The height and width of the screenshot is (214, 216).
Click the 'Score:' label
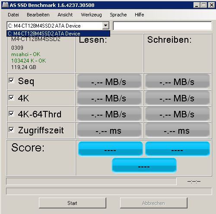click(28, 148)
